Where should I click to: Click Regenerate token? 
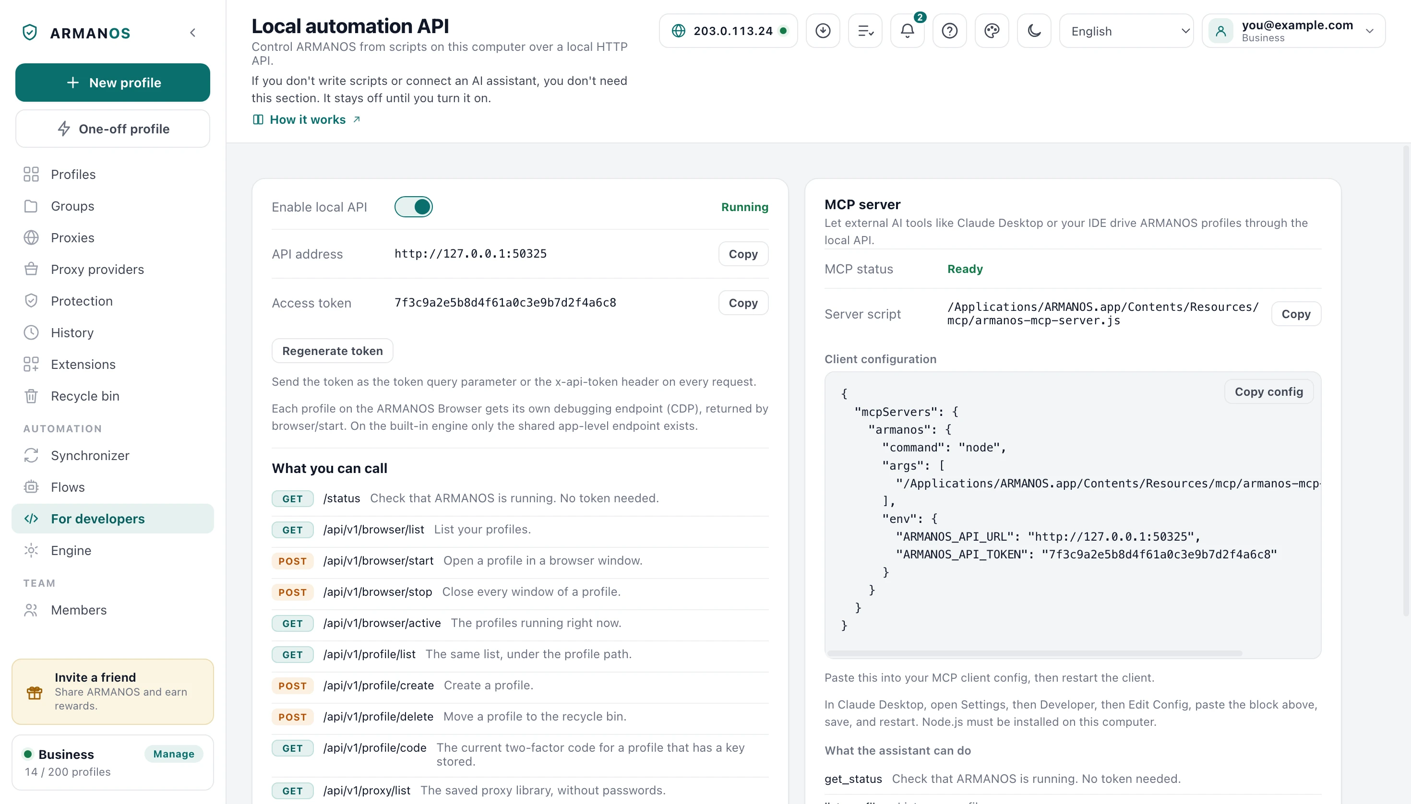(332, 351)
